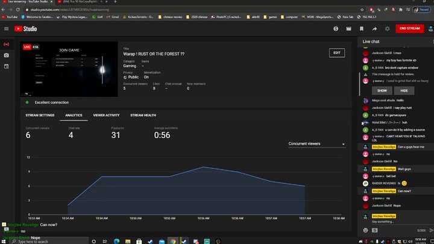Expand the Concurrent viewers dropdown
The width and height of the screenshot is (434, 244).
point(316,144)
